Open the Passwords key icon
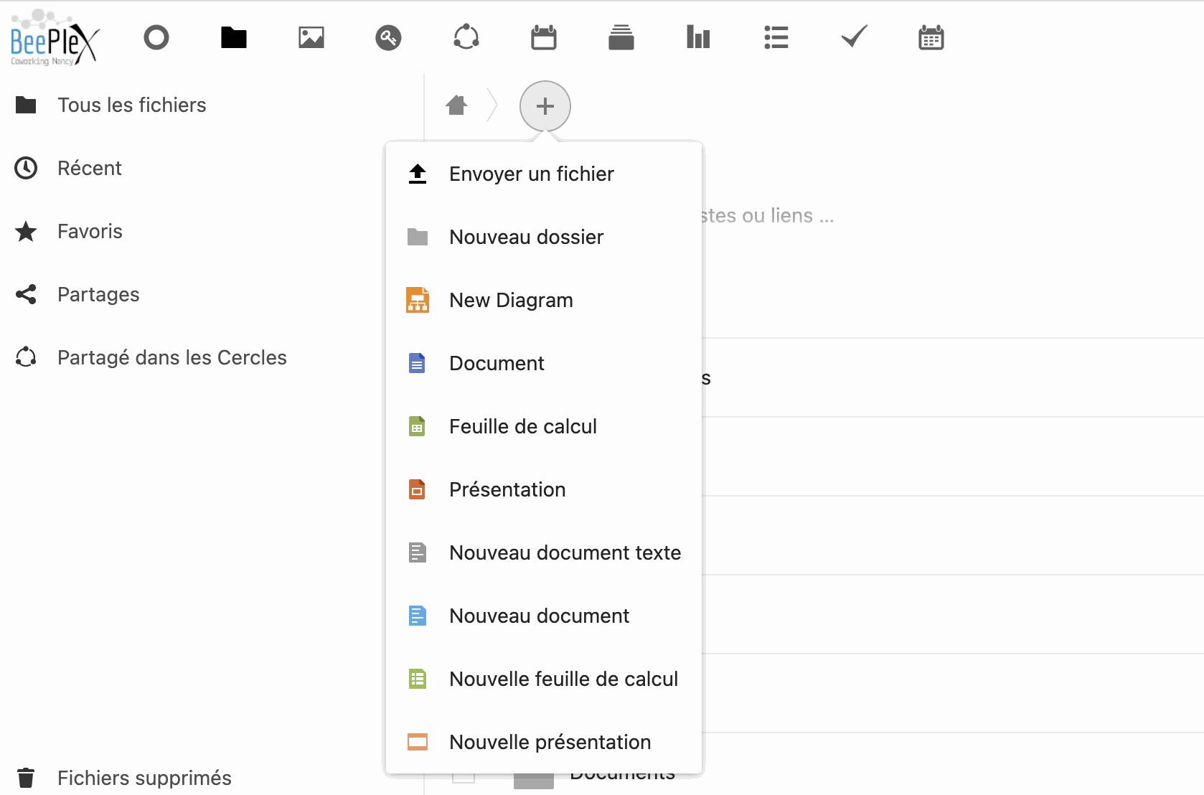 coord(388,37)
